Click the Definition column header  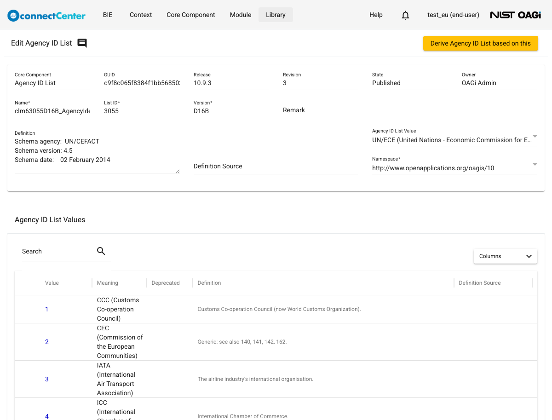click(x=209, y=283)
